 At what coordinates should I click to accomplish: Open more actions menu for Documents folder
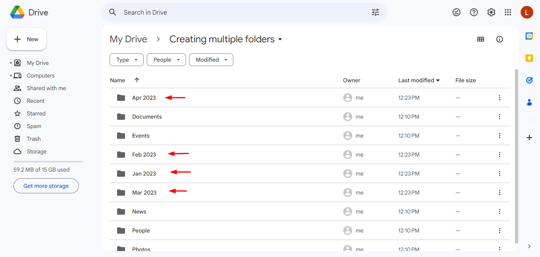coord(499,117)
